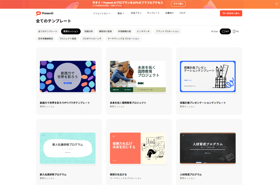Viewport: 280px width, 185px height.
Task: Go to the テンプレート menu item
Action: pos(153,13)
